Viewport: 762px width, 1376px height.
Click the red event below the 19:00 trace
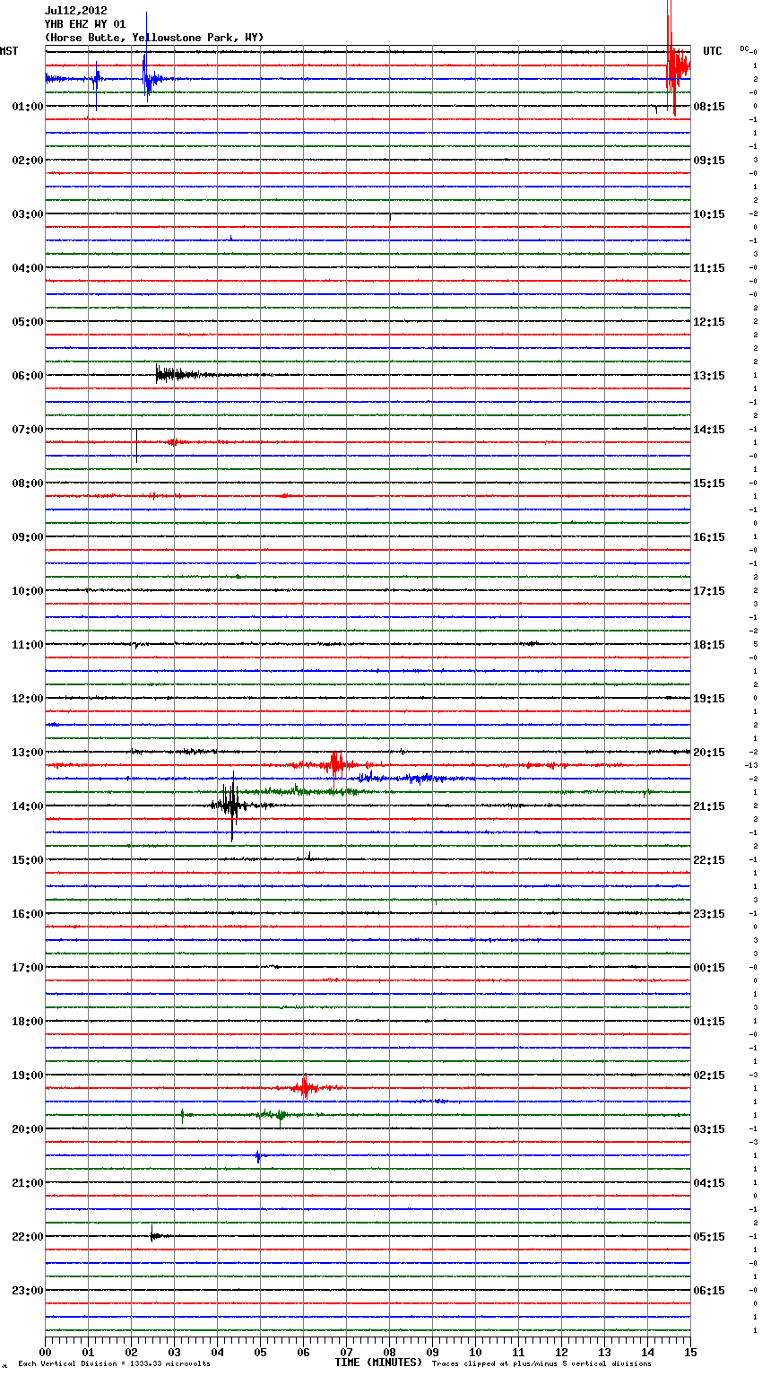pos(305,1087)
